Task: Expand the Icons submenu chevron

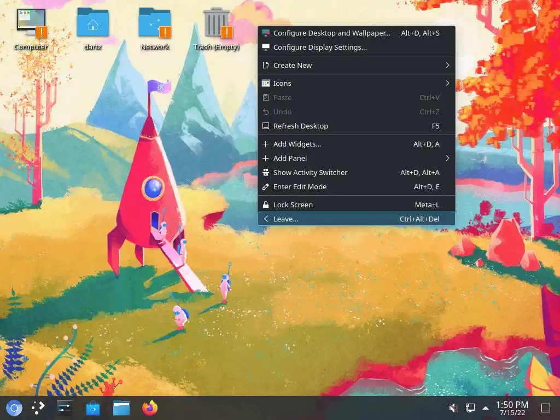Action: [447, 83]
